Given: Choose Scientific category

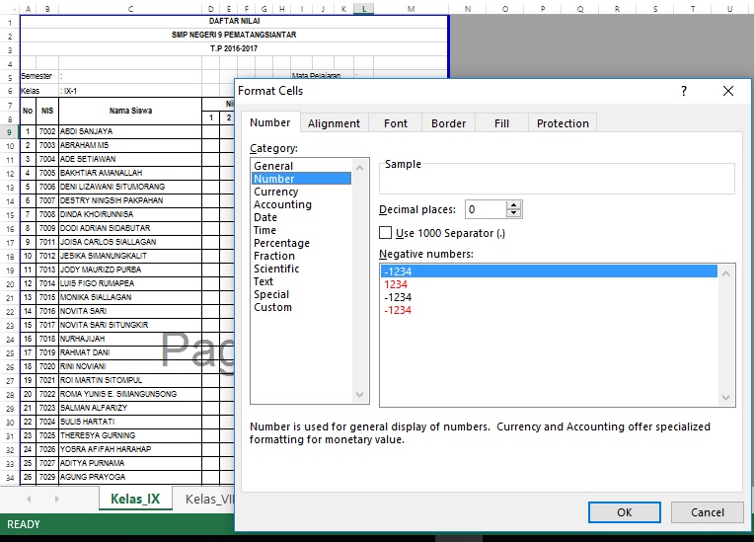Looking at the screenshot, I should 302,269.
